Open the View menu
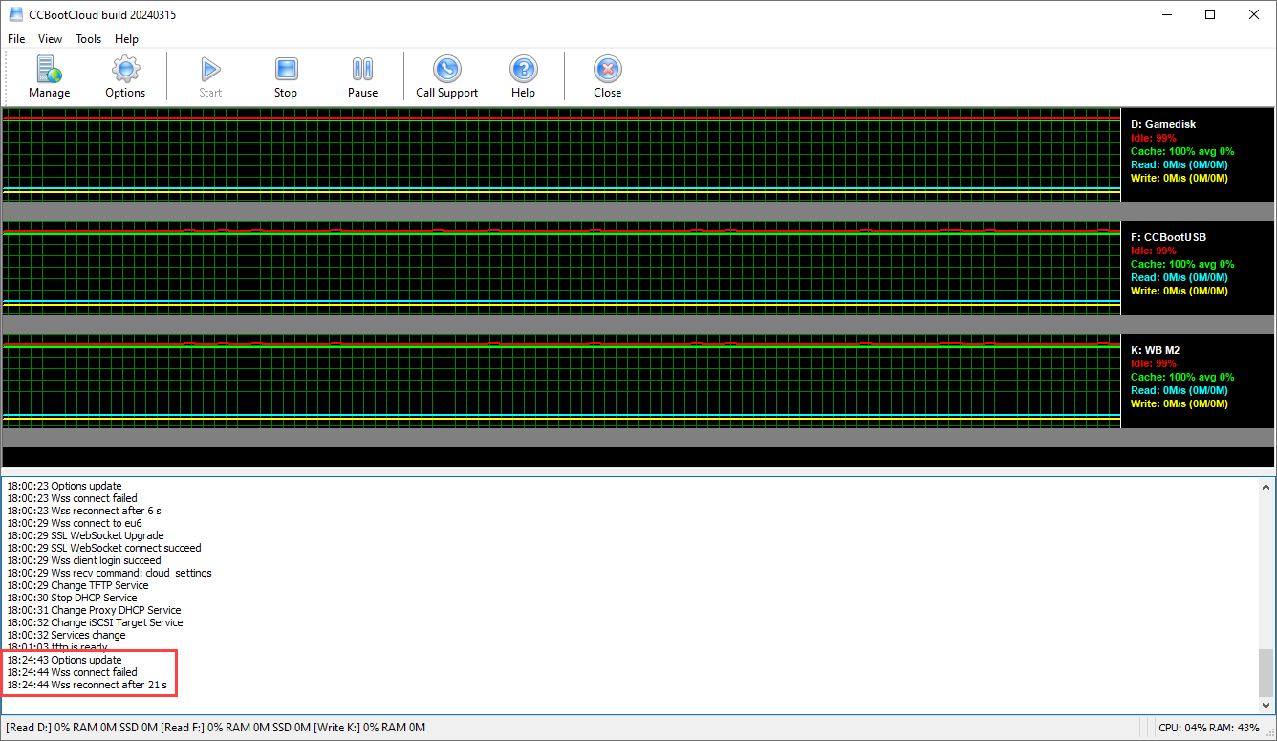 click(50, 39)
